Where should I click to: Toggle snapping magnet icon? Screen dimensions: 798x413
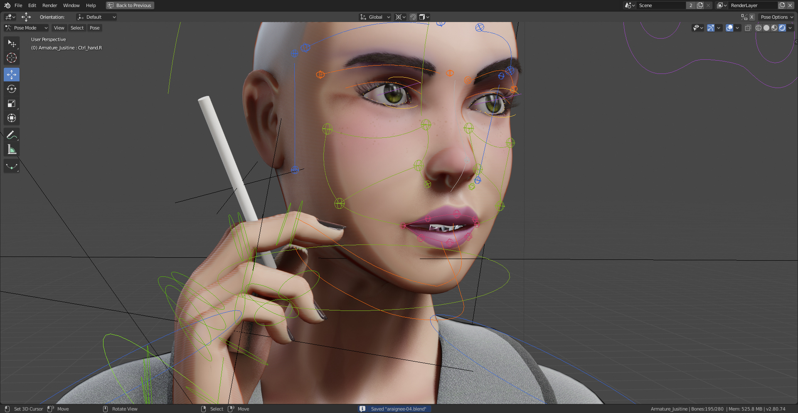[x=413, y=17]
